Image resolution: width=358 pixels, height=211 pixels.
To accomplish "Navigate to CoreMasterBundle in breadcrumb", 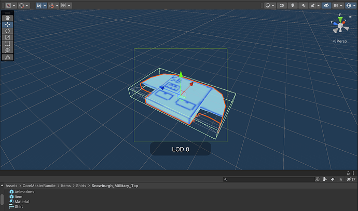I will coord(39,186).
